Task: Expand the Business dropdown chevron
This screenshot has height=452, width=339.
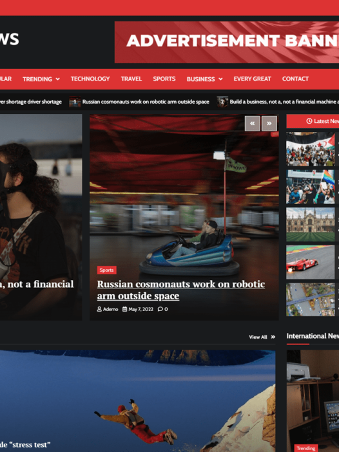Action: pyautogui.click(x=220, y=79)
